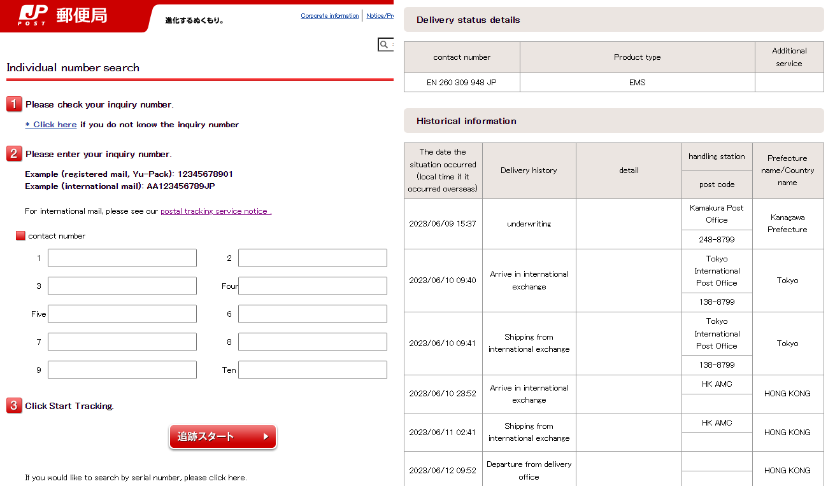Viewport: 835px width, 486px height.
Task: Click the EMS product type cell
Action: (x=638, y=83)
